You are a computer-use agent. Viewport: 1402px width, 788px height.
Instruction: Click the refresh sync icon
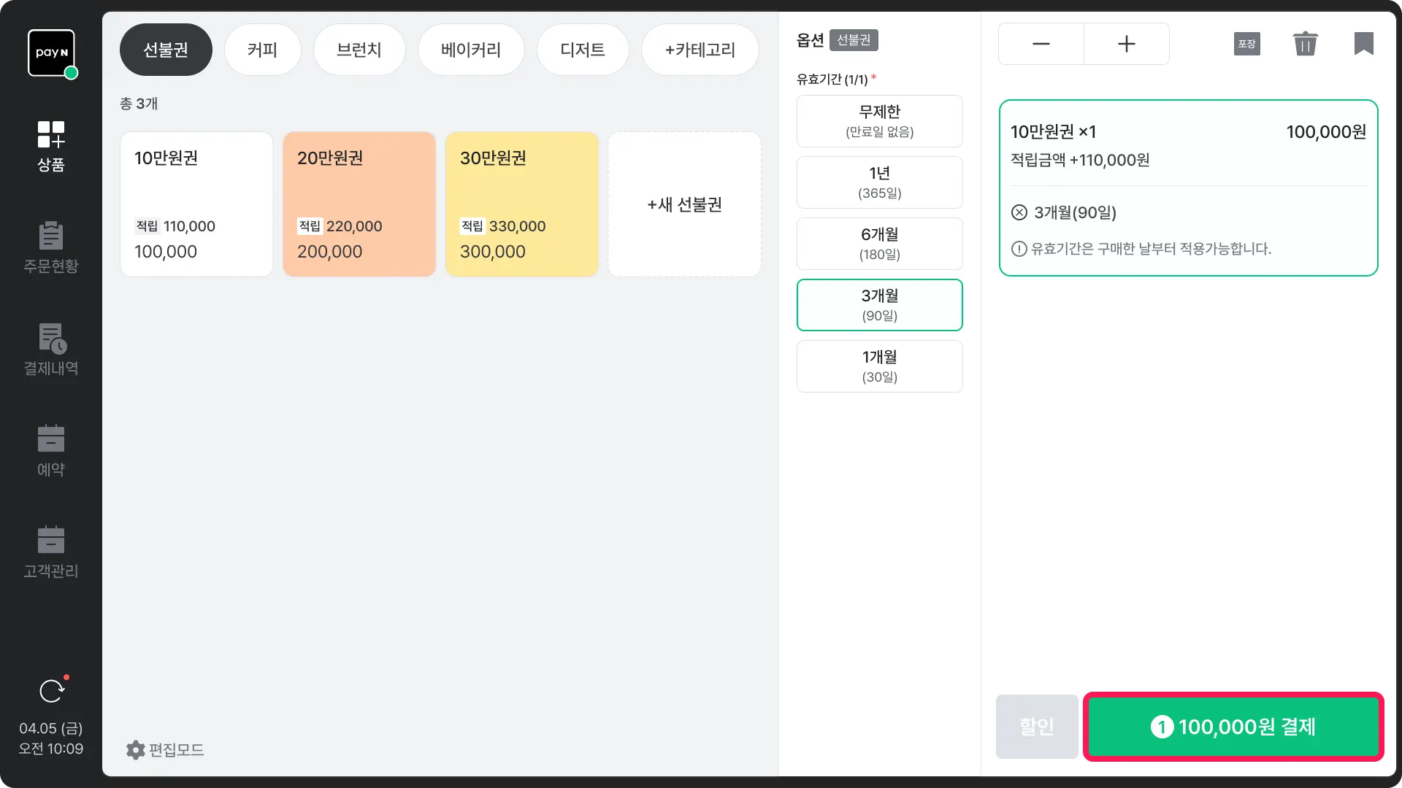(51, 690)
